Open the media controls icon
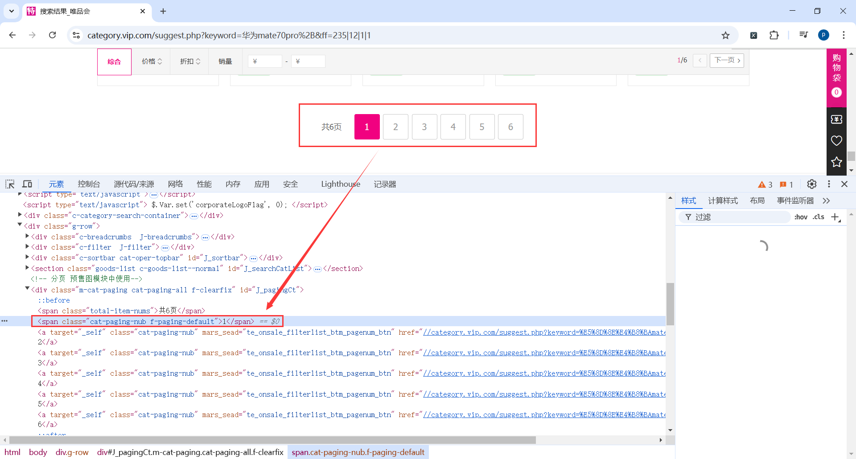856x459 pixels. click(x=803, y=35)
